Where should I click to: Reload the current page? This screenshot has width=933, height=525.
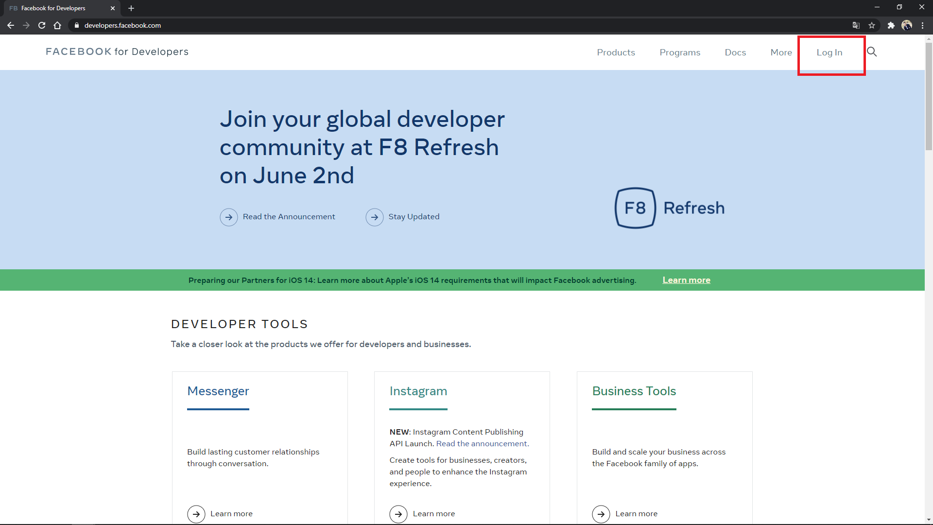[x=42, y=25]
